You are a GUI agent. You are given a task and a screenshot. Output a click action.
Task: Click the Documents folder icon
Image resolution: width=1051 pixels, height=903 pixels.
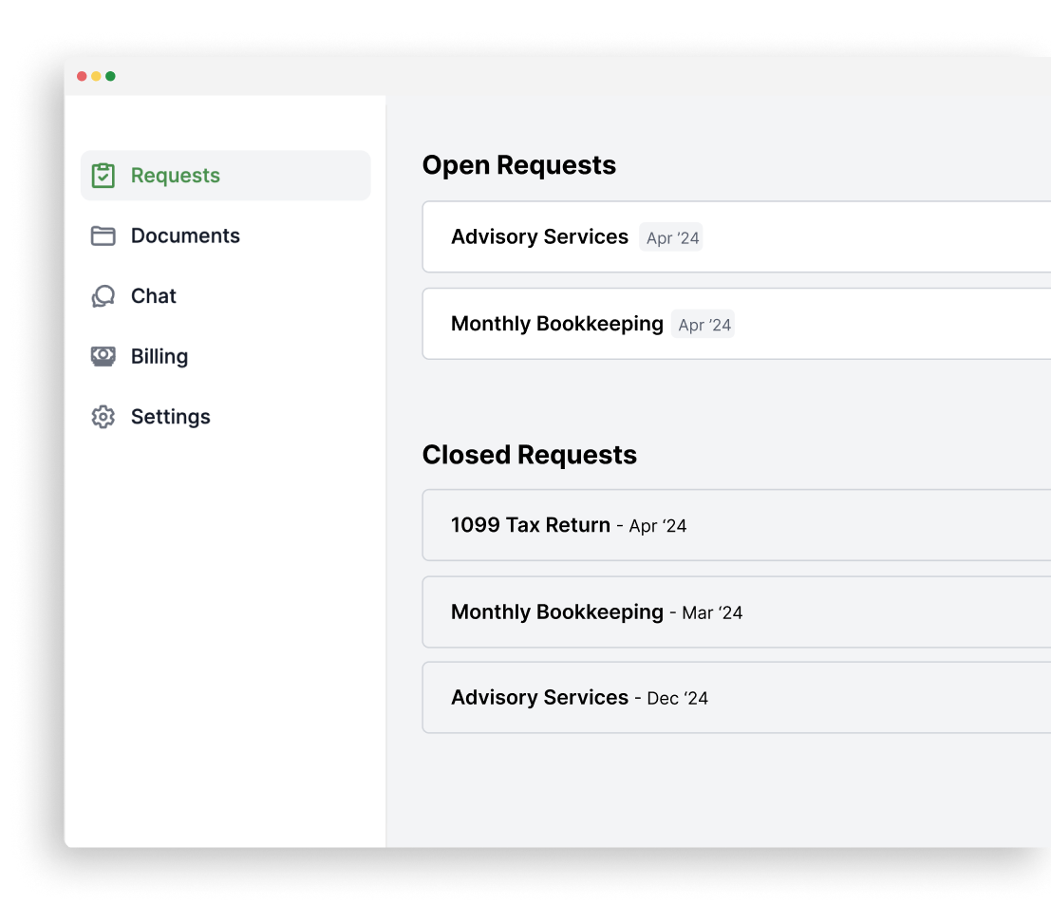coord(103,236)
